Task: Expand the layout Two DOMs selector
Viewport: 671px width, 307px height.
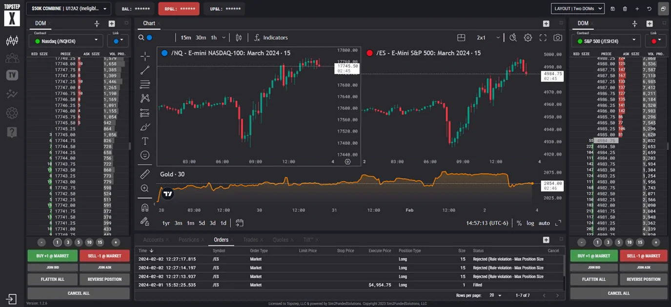Action: click(x=577, y=8)
